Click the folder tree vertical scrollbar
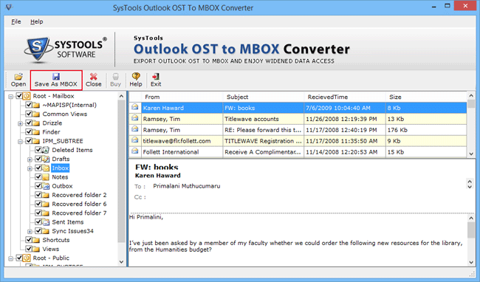The height and width of the screenshot is (282, 480). (x=121, y=171)
